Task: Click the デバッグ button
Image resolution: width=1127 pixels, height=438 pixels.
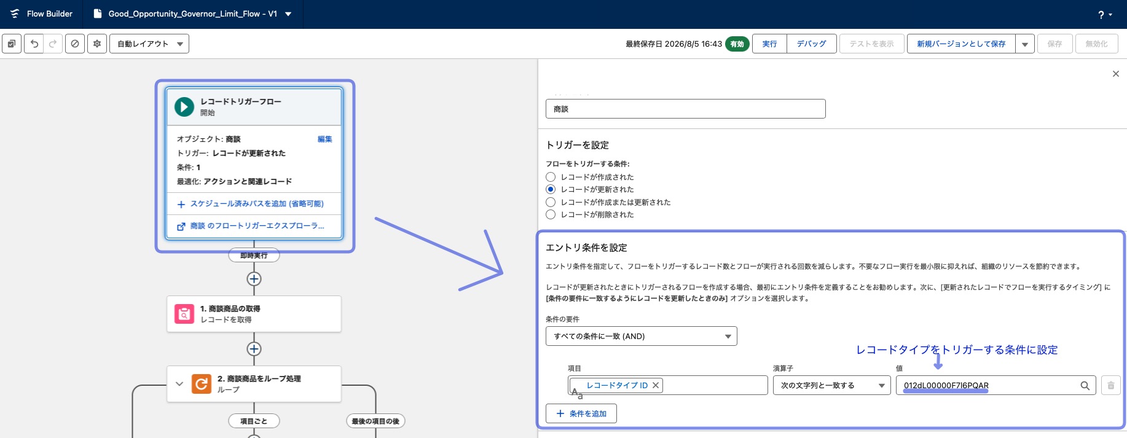Action: click(x=812, y=44)
